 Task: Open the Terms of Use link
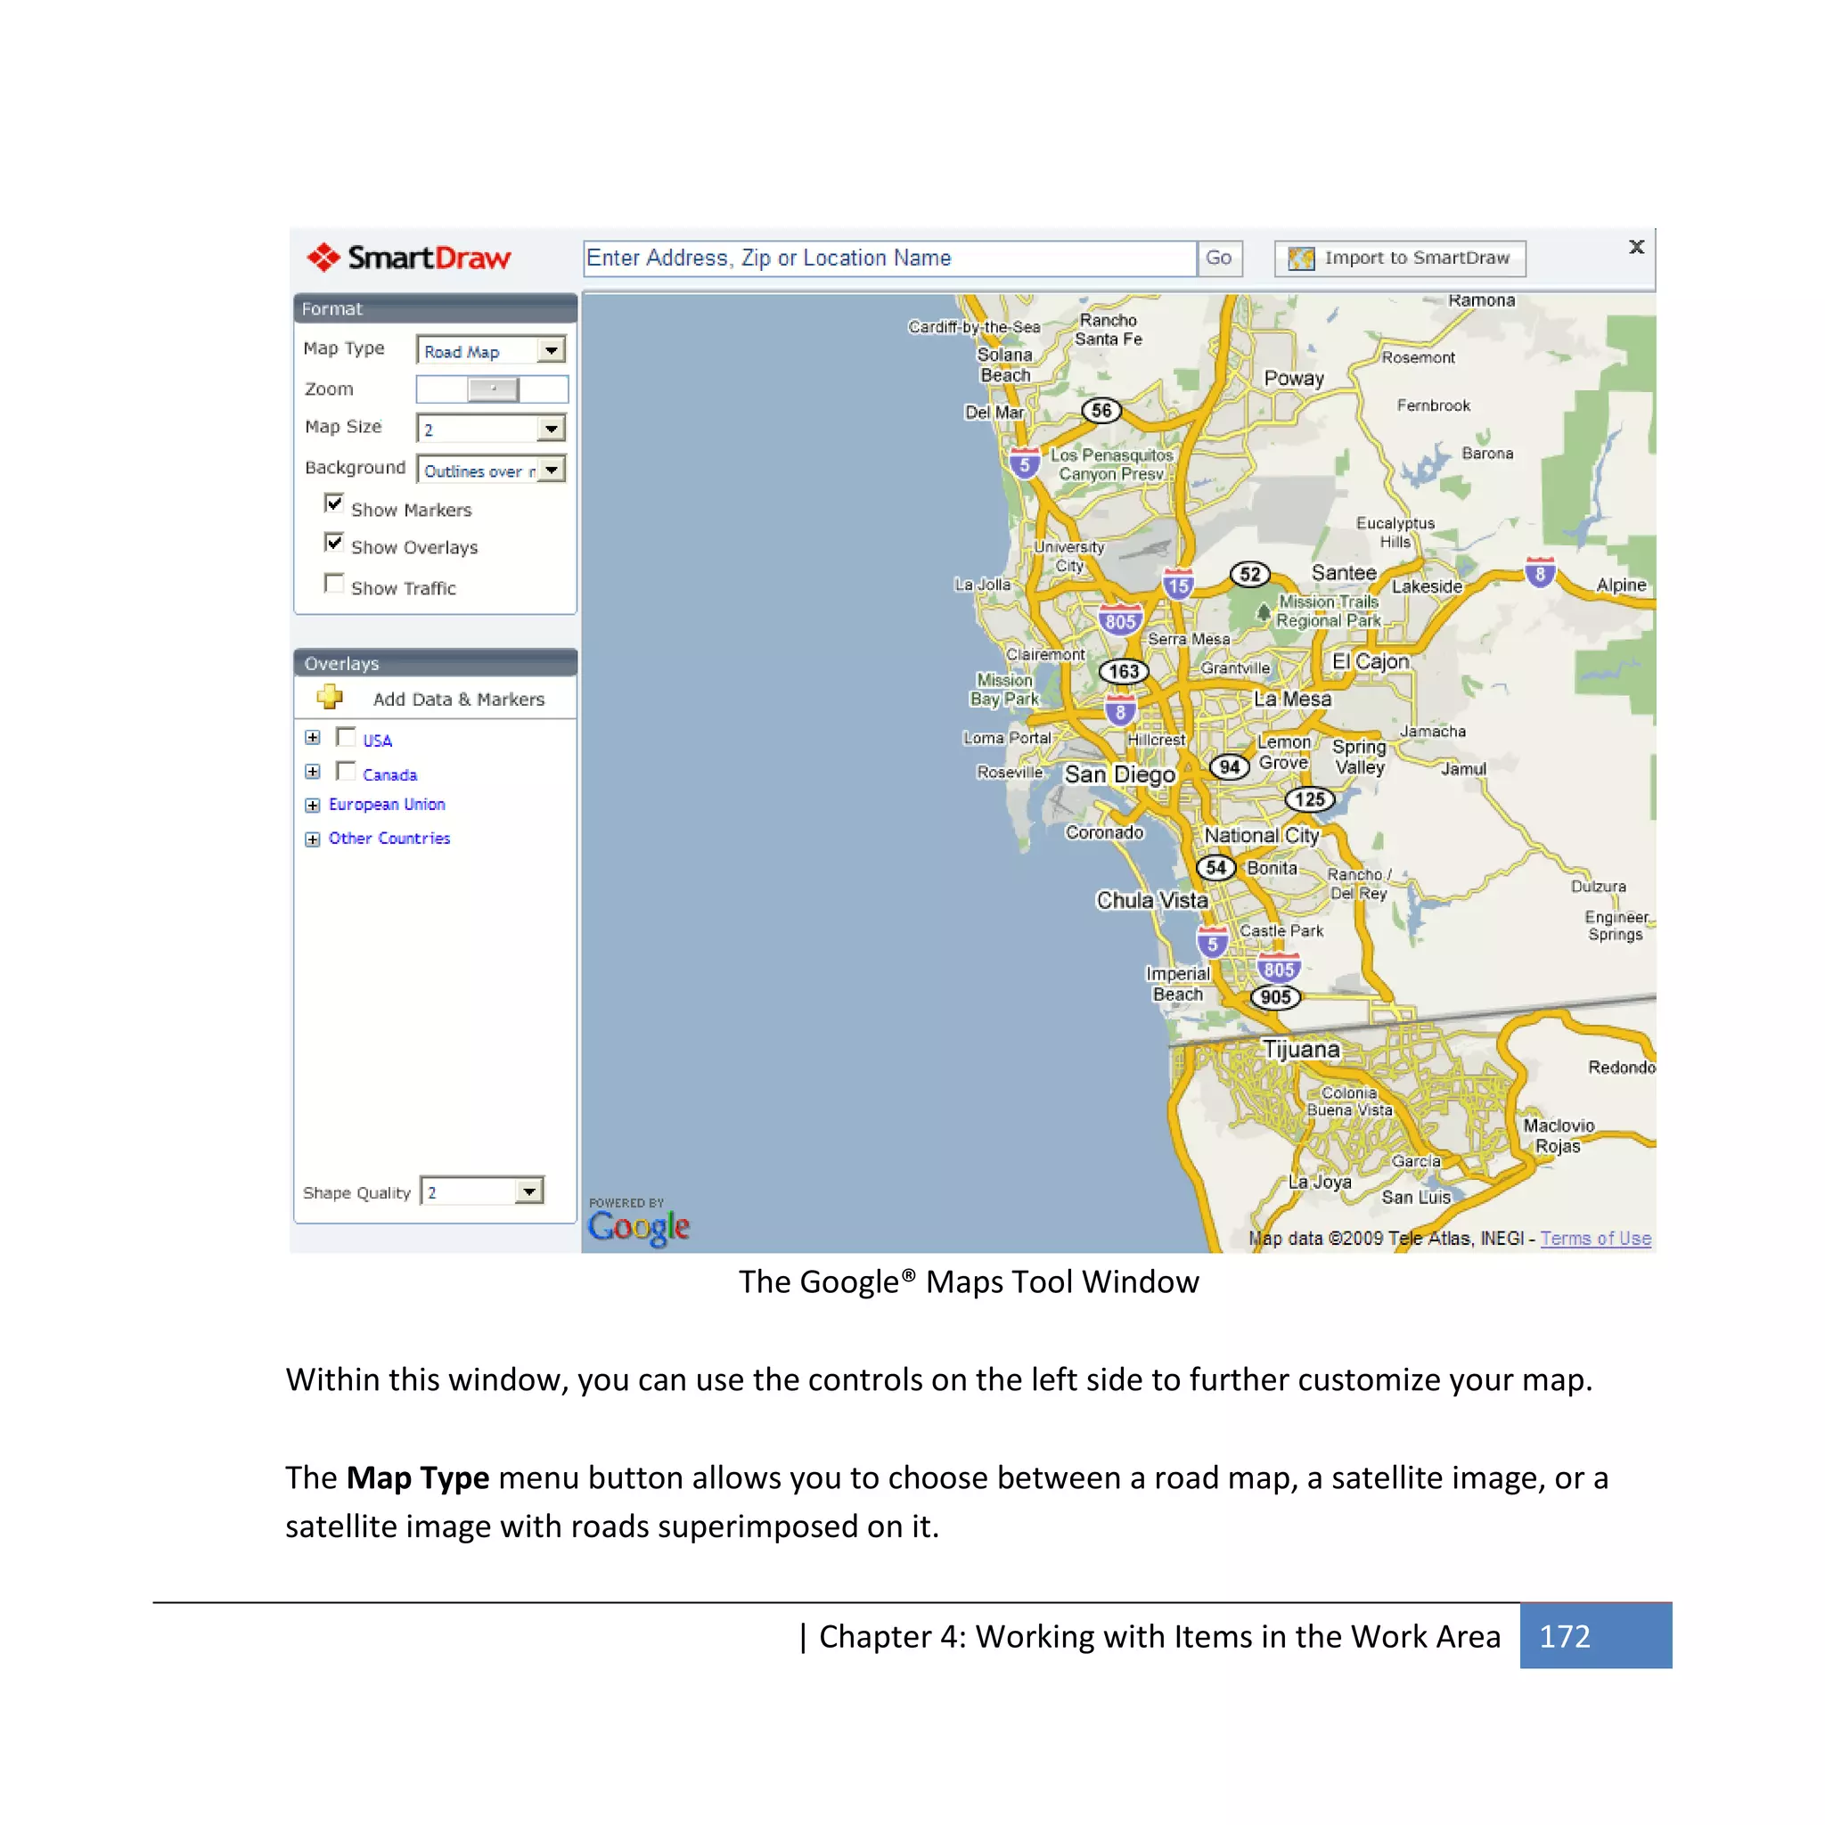[x=1595, y=1238]
